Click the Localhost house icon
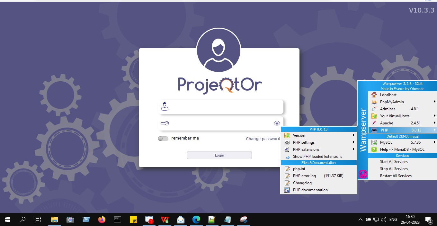The image size is (437, 226). tap(374, 95)
